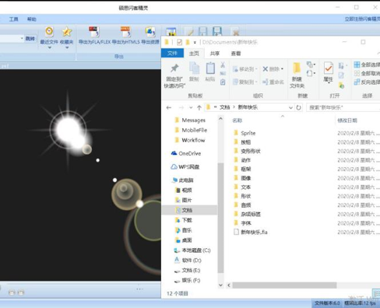
Task: Click the Export to HTML5 icon
Action: tap(125, 32)
